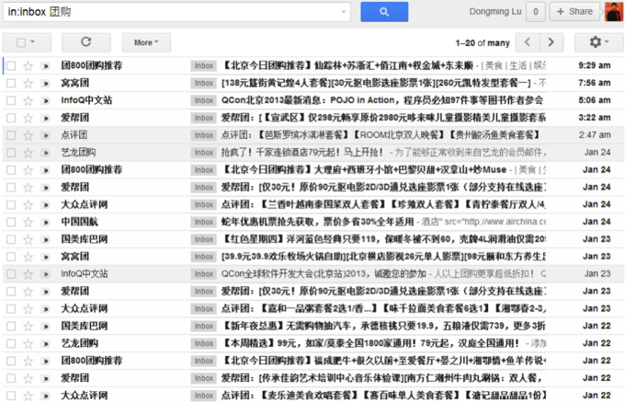This screenshot has width=625, height=402.
Task: Go to older messages page arrow
Action: click(x=551, y=42)
